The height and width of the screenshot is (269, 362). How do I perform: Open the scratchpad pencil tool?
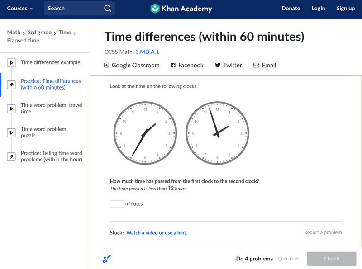107,259
